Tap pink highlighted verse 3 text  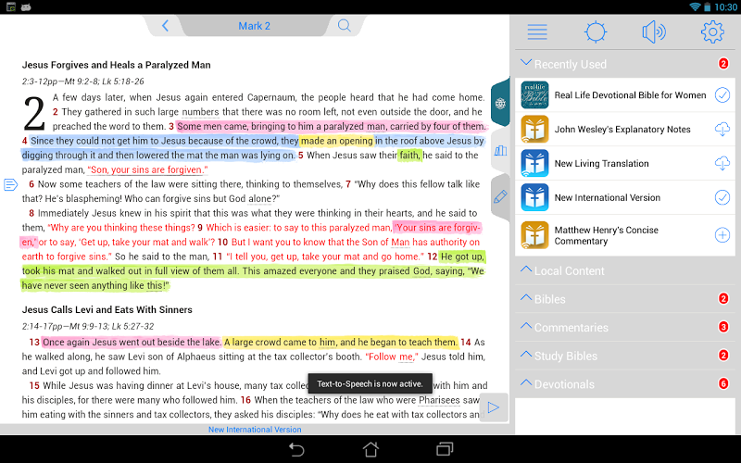331,126
